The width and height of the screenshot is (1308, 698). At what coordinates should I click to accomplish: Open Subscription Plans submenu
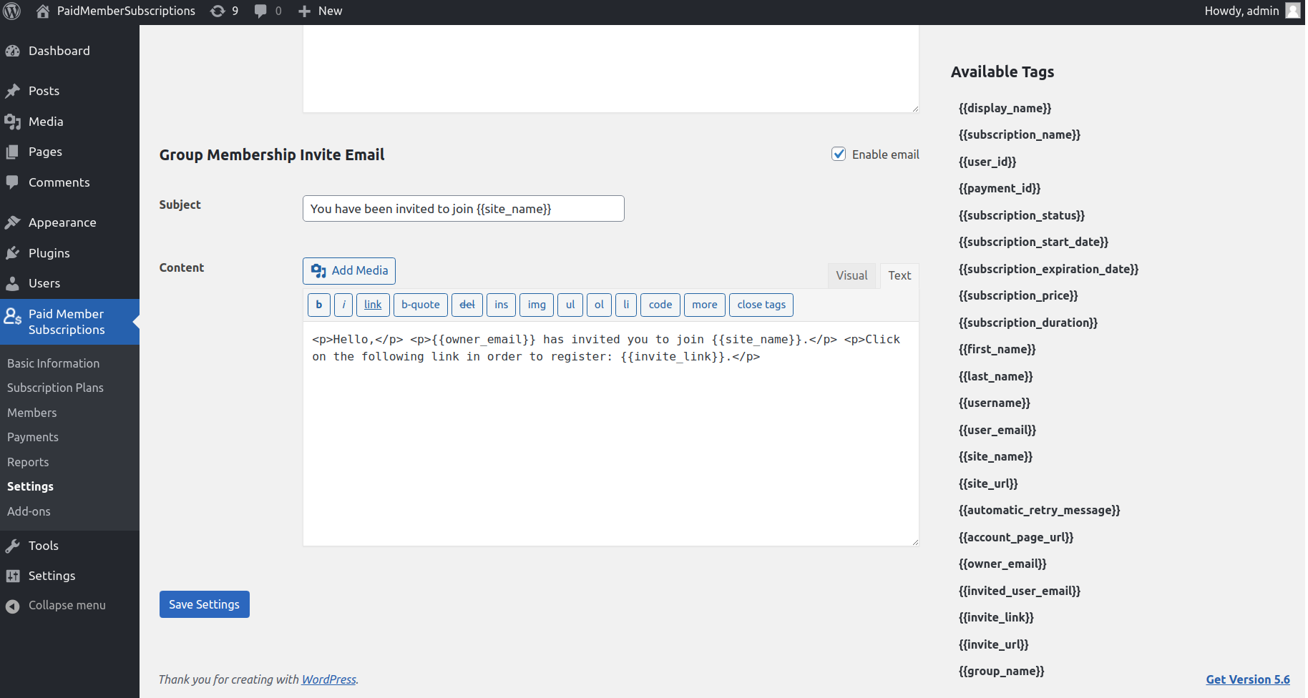point(56,388)
